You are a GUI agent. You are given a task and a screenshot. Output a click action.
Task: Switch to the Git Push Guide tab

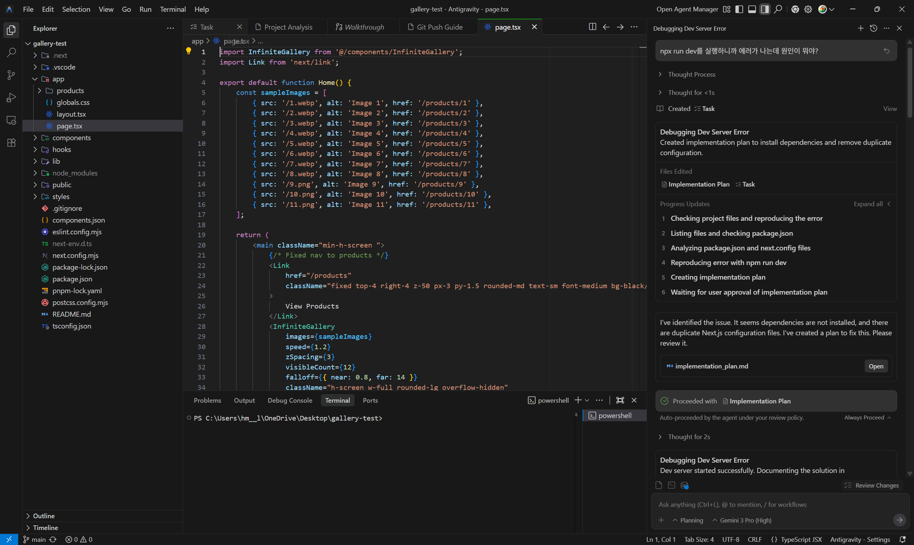tap(439, 27)
